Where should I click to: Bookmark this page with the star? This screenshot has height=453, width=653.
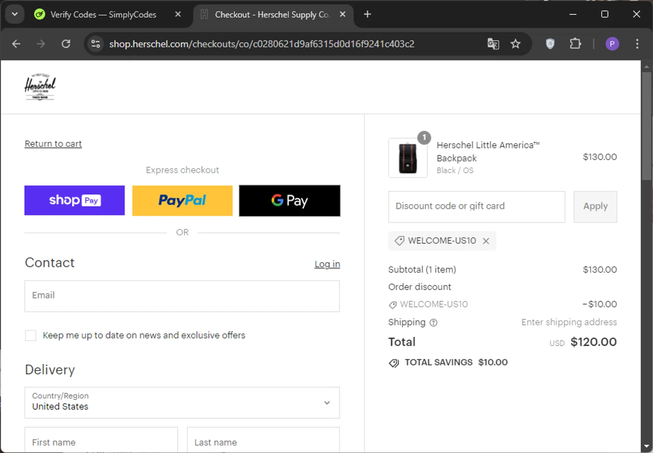point(516,44)
